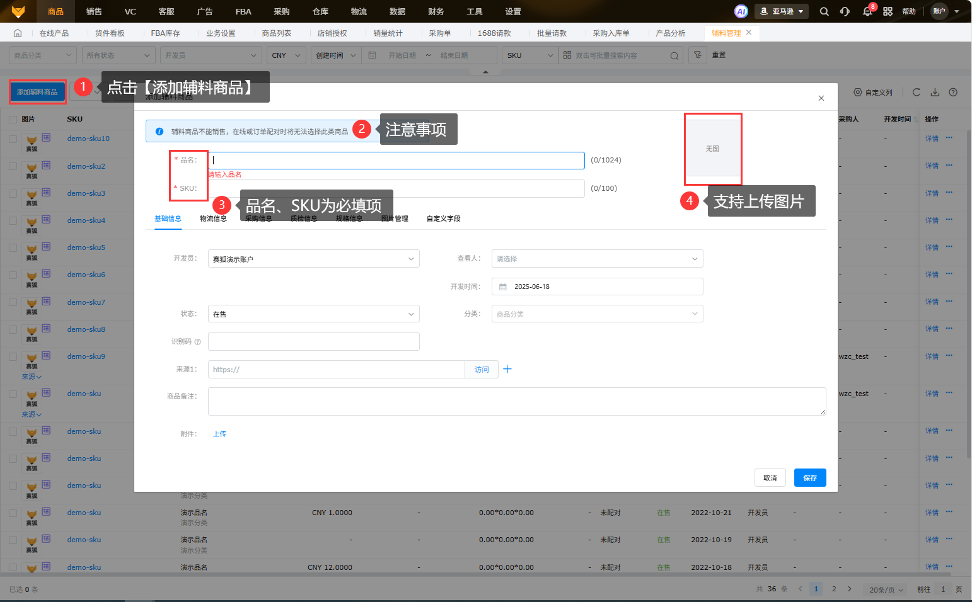Click the 账户 avatar in the top bar
This screenshot has height=602, width=972.
point(939,11)
